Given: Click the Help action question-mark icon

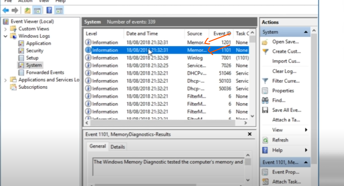Looking at the screenshot, I should 265,150.
